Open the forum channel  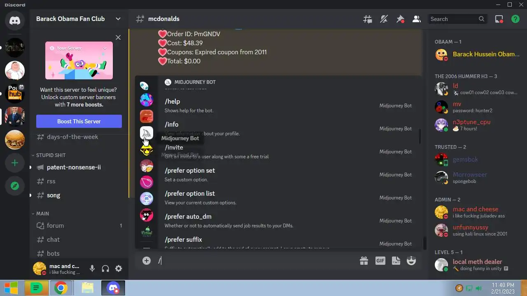pos(79,226)
